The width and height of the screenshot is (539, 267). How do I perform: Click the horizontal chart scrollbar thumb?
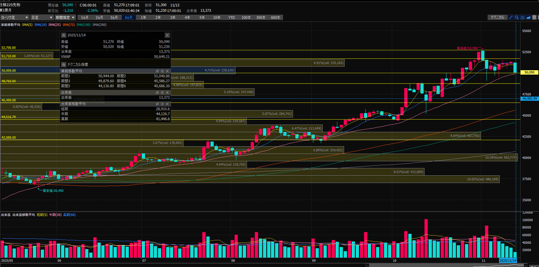pyautogui.click(x=446, y=265)
